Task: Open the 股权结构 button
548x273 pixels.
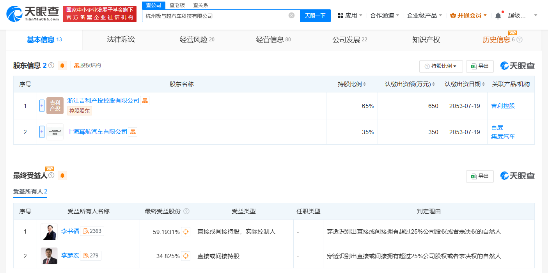Action: click(87, 66)
